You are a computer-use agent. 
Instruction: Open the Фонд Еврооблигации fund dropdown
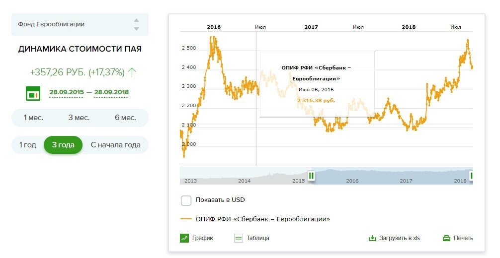(80, 24)
